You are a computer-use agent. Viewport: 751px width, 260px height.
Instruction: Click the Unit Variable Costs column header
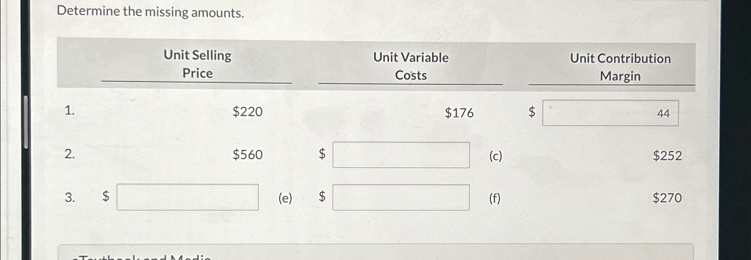point(411,66)
